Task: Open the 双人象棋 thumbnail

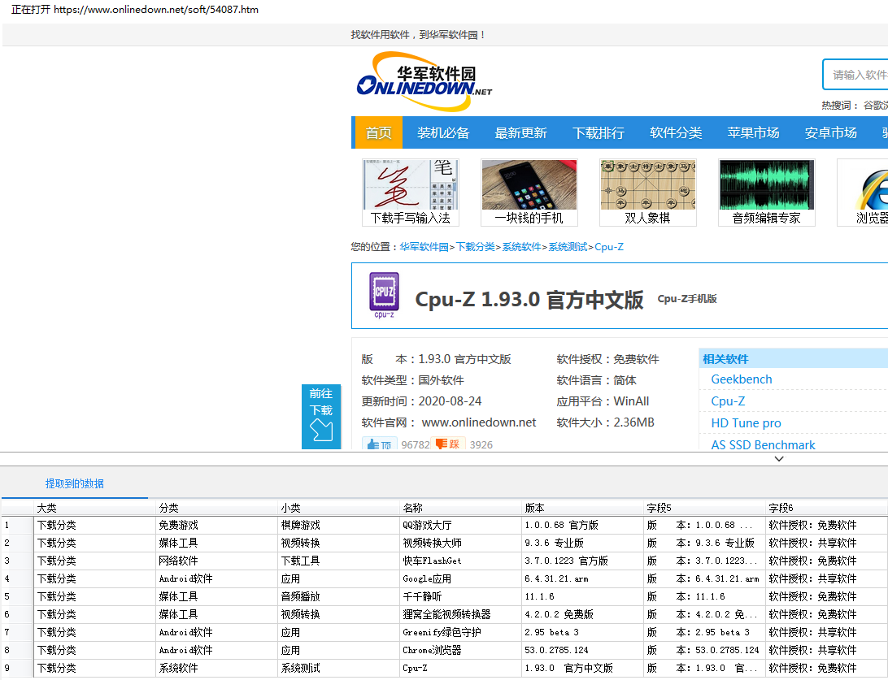Action: pyautogui.click(x=648, y=193)
